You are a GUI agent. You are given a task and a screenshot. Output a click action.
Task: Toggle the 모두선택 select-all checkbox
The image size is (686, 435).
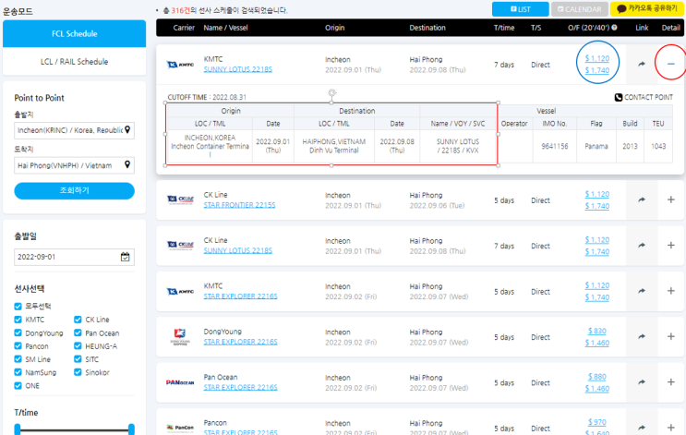click(x=18, y=307)
